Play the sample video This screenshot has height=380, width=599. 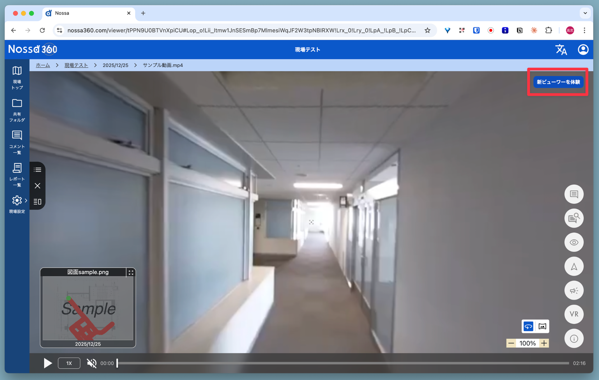(x=48, y=363)
